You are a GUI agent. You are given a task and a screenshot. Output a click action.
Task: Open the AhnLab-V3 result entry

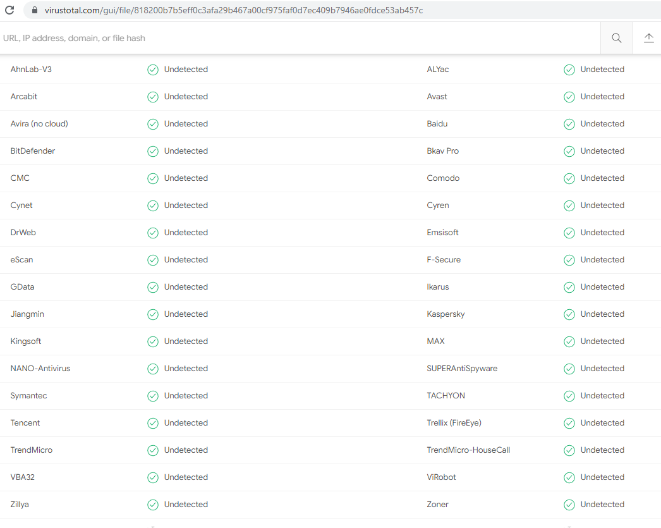31,70
